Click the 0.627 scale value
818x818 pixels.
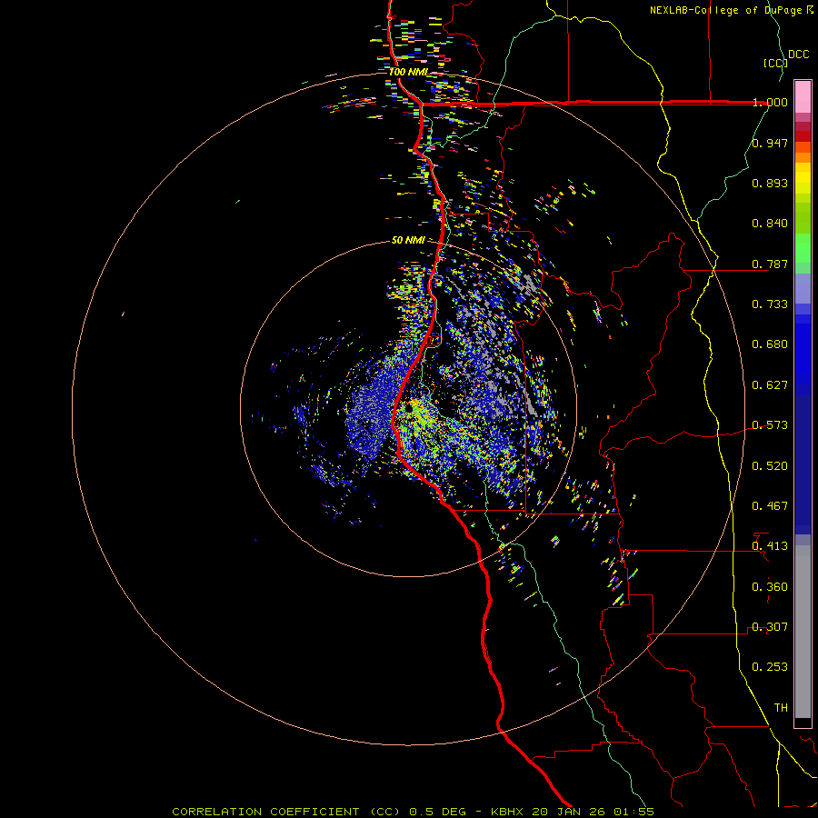(x=770, y=385)
